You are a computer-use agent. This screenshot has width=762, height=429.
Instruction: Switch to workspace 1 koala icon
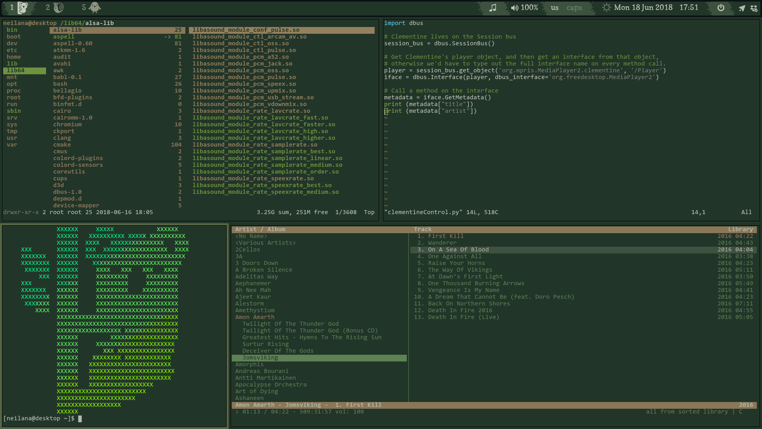click(x=23, y=8)
